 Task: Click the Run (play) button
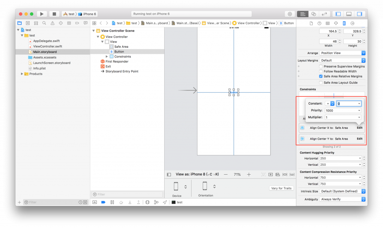tap(42, 14)
